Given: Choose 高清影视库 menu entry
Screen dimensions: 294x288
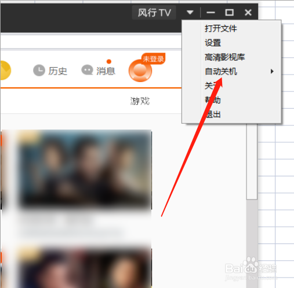Looking at the screenshot, I should click(224, 57).
